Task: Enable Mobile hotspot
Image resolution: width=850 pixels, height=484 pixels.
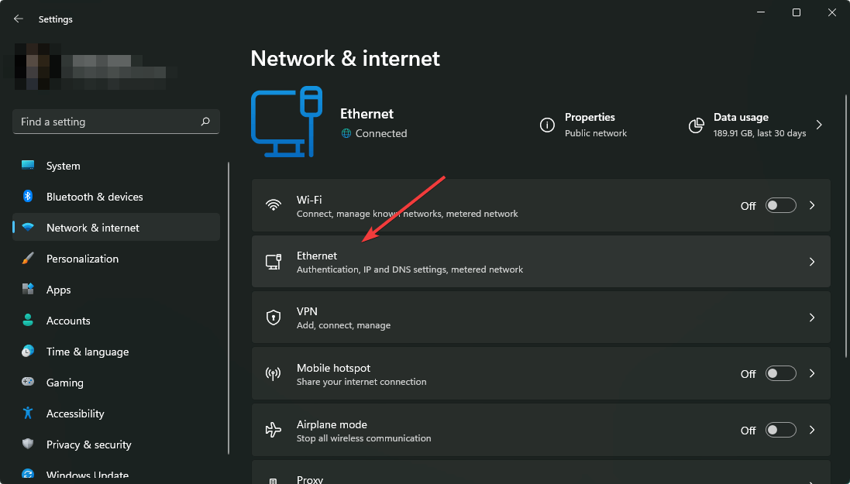Action: (x=780, y=373)
